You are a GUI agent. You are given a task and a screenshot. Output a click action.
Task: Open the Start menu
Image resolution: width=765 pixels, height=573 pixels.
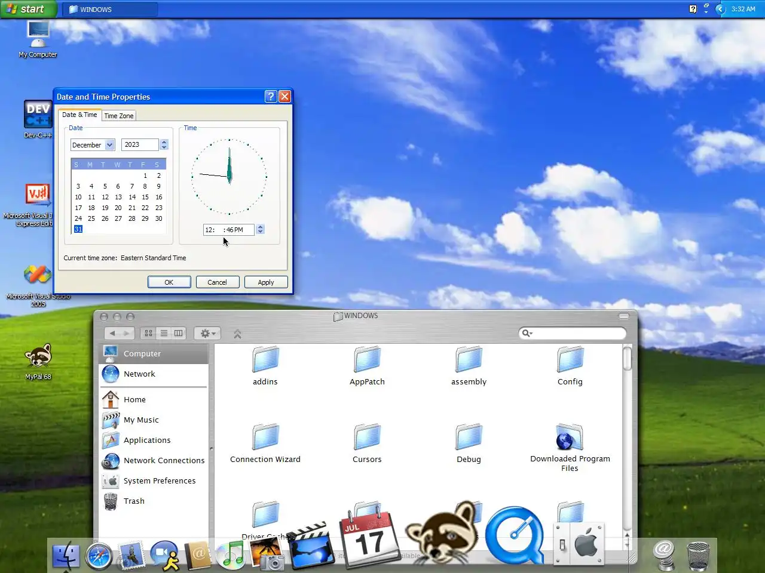pyautogui.click(x=28, y=9)
